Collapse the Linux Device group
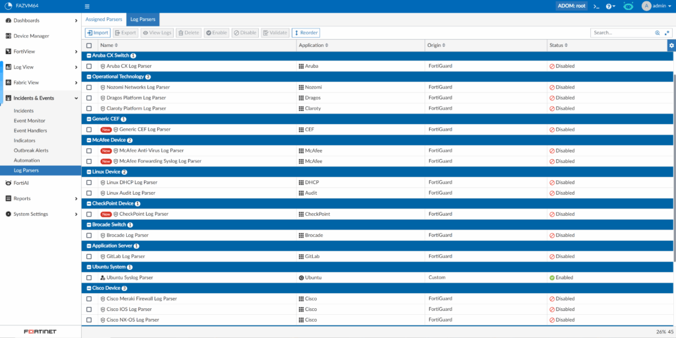 click(x=89, y=172)
